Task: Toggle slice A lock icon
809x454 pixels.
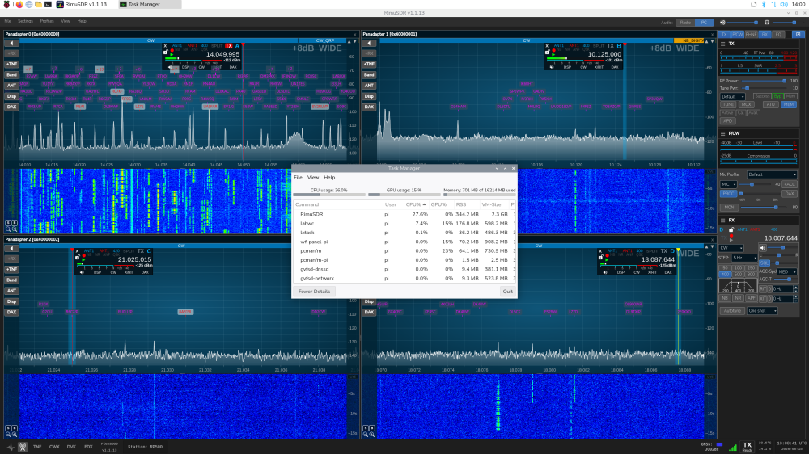Action: [166, 53]
